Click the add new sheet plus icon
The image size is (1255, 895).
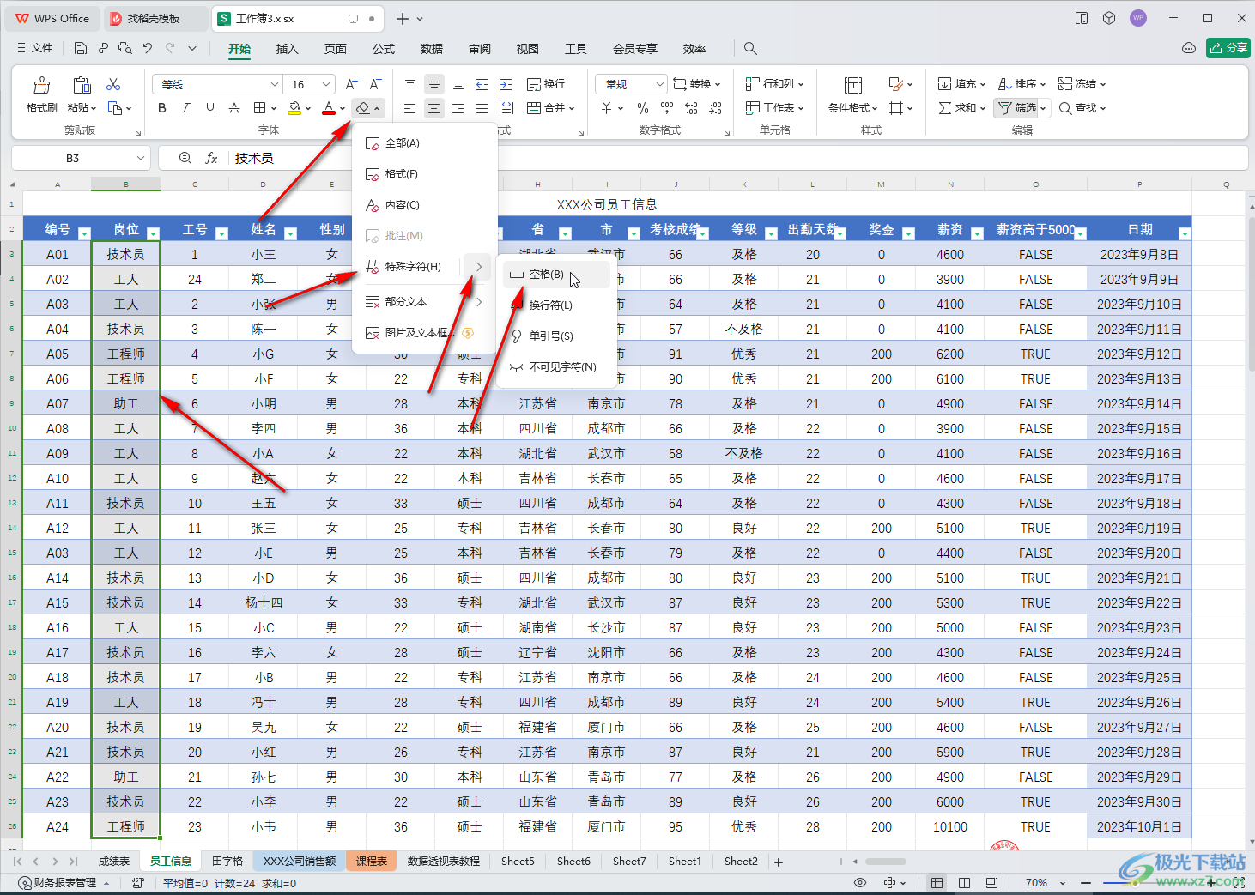(x=779, y=862)
